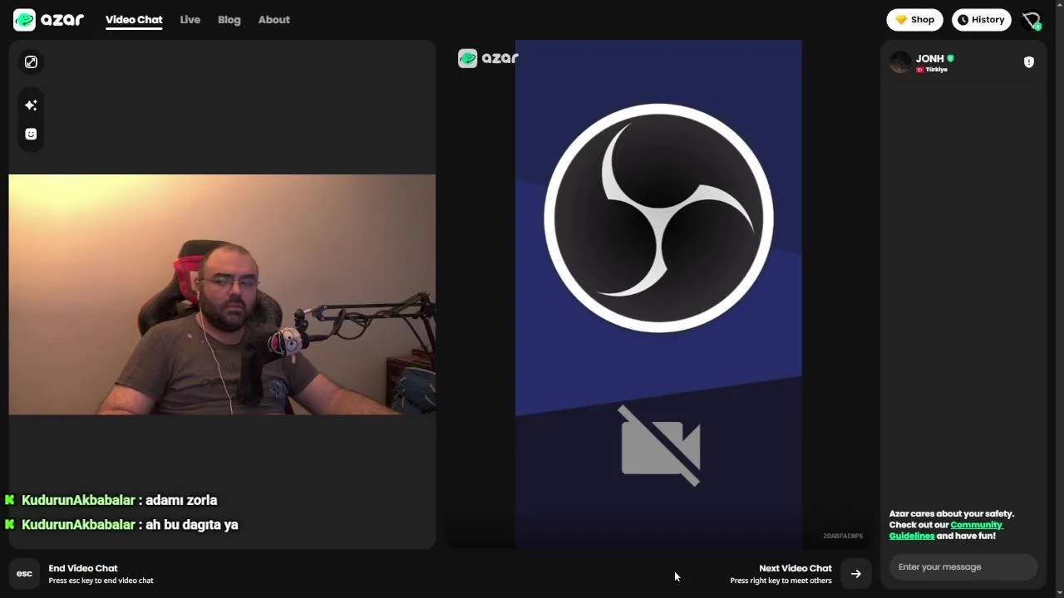Open the sparkle effects icon

click(x=31, y=105)
